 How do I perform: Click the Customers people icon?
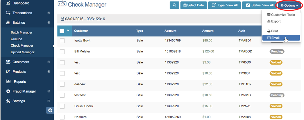[8, 62]
